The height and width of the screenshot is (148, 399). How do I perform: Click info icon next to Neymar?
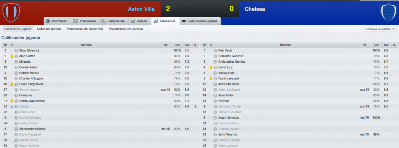click(x=215, y=101)
